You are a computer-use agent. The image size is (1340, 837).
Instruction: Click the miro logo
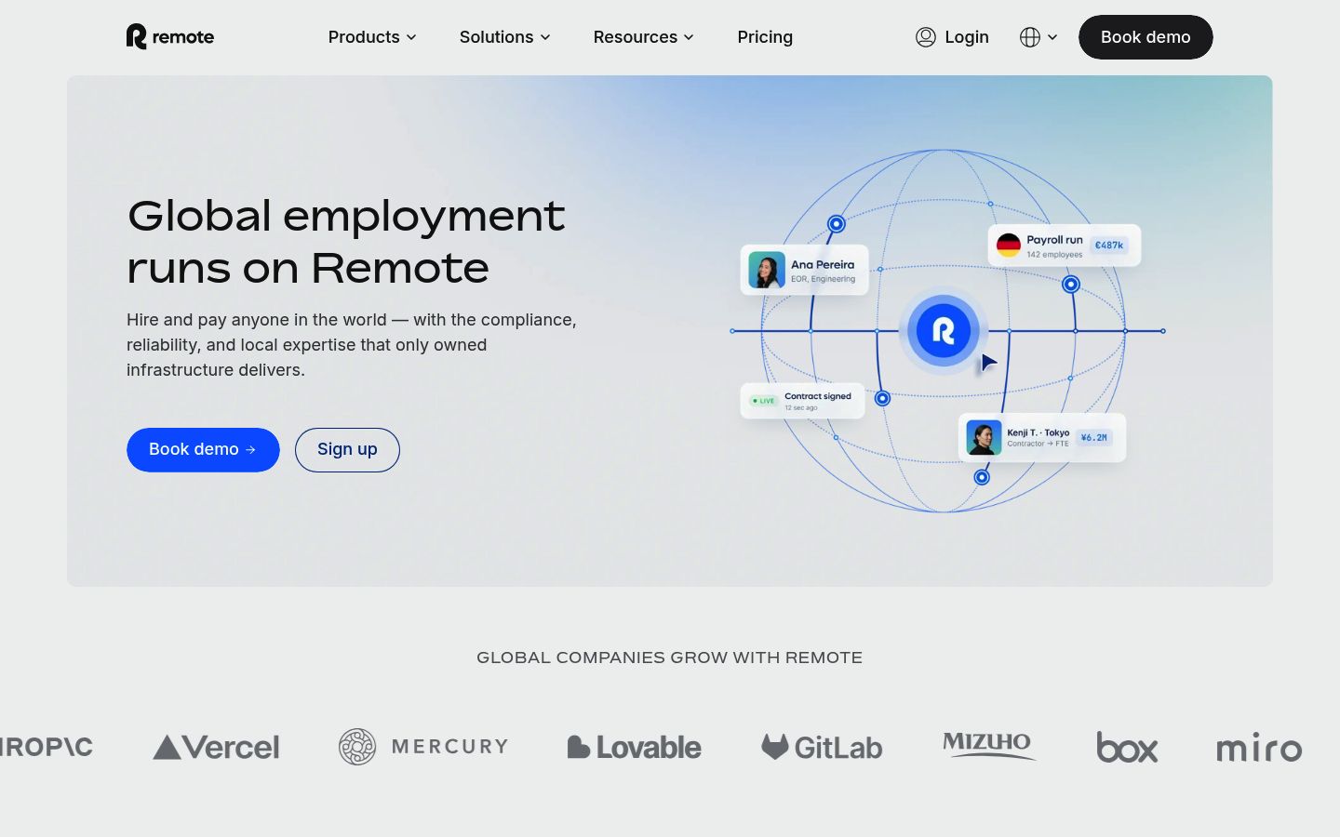click(x=1259, y=748)
